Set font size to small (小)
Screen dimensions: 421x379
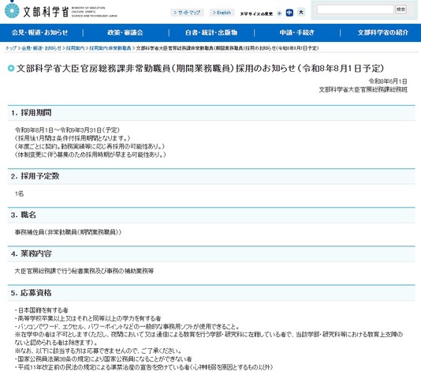point(279,13)
